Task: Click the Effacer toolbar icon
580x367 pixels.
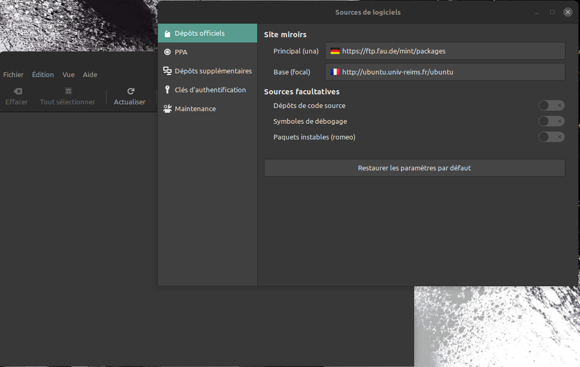Action: [x=17, y=91]
